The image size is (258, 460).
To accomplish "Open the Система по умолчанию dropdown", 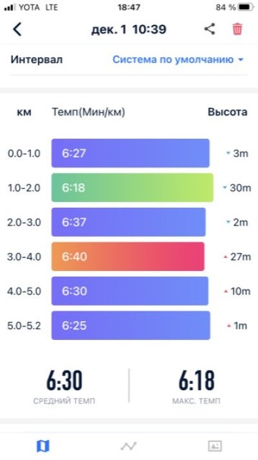I will [x=178, y=59].
